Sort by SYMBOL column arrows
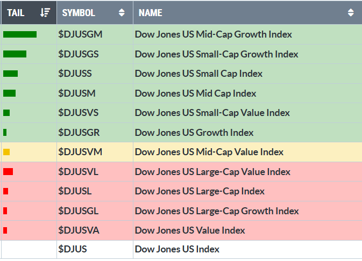This screenshot has width=362, height=261. point(122,12)
